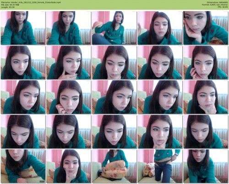
Task: Select the first thumbnail in the grid
Action: 23,28
